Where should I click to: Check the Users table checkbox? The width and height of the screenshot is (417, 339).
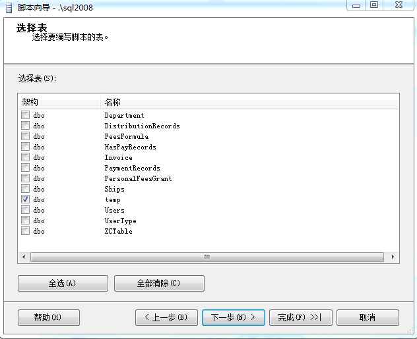click(x=25, y=210)
